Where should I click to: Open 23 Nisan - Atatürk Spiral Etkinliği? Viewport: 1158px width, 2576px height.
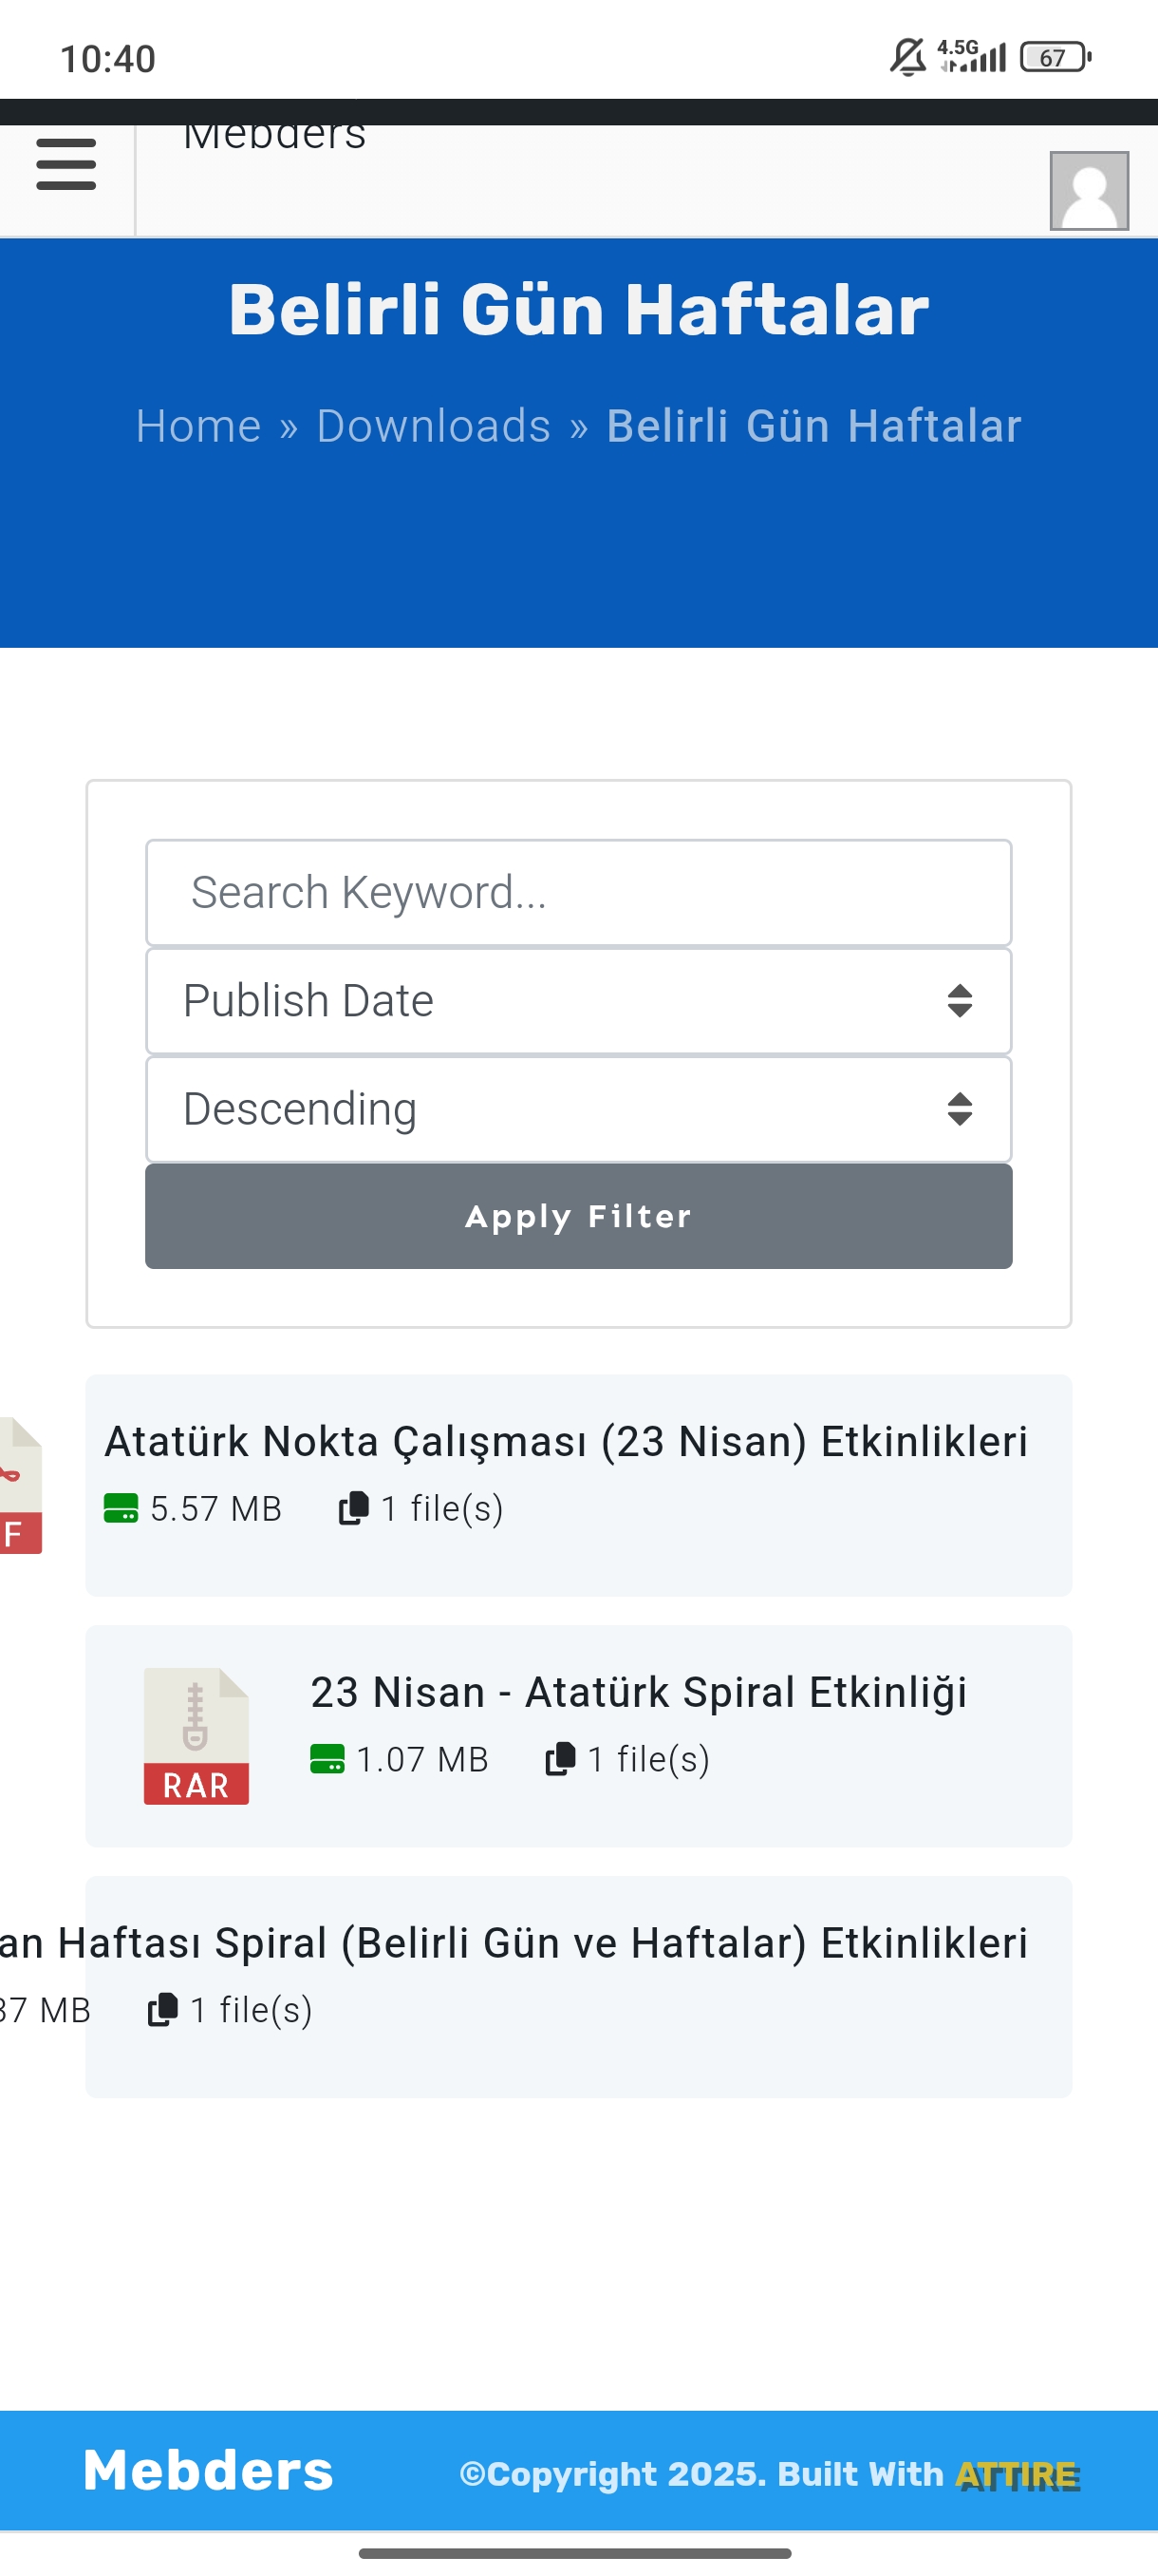pos(639,1693)
